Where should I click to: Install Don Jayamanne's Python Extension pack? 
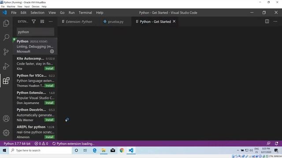click(49, 103)
